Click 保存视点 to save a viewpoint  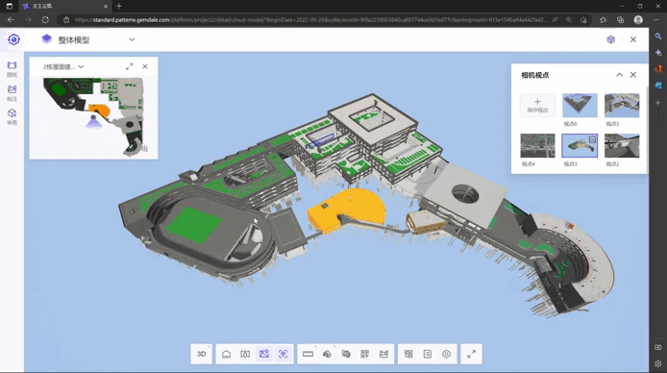537,105
